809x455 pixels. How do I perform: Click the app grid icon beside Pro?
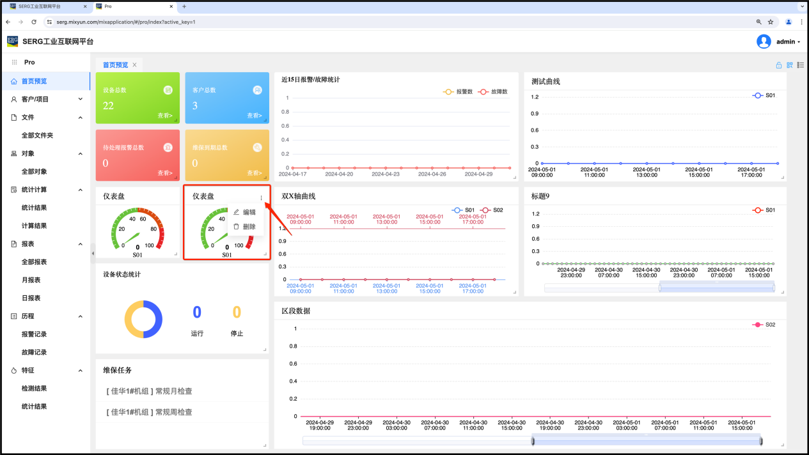14,63
